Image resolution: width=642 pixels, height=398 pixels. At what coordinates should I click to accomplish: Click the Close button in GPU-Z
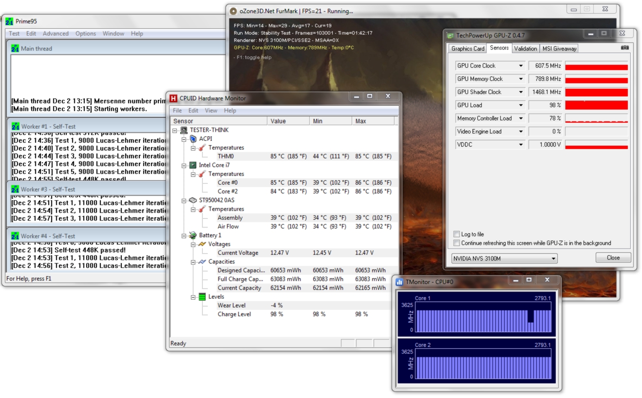tap(613, 258)
